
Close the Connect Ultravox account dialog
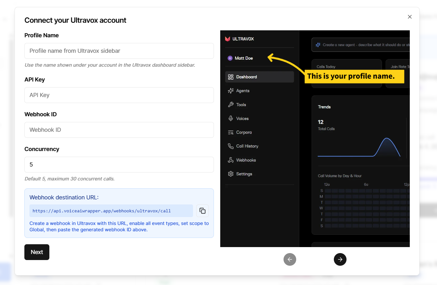[x=409, y=17]
